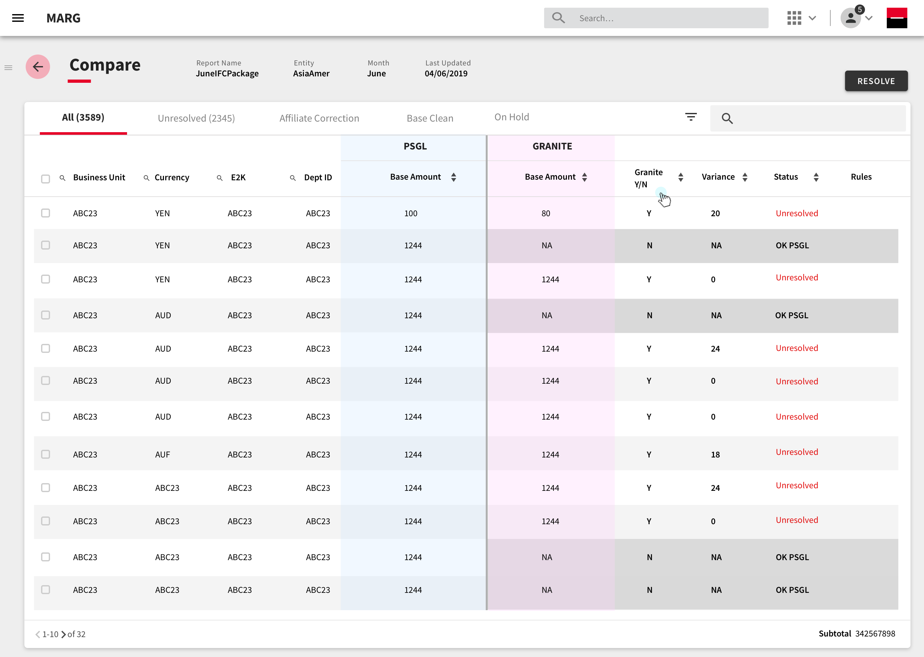The height and width of the screenshot is (657, 924).
Task: Click the Business Unit column header
Action: pyautogui.click(x=99, y=177)
